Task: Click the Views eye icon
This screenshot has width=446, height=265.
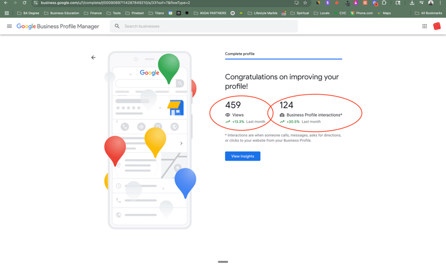Action: click(x=227, y=115)
